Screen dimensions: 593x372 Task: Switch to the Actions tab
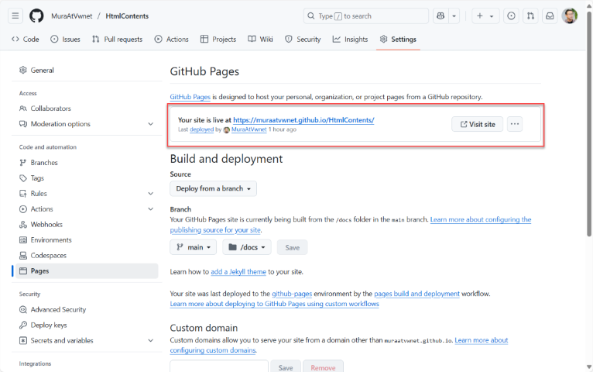(x=171, y=39)
